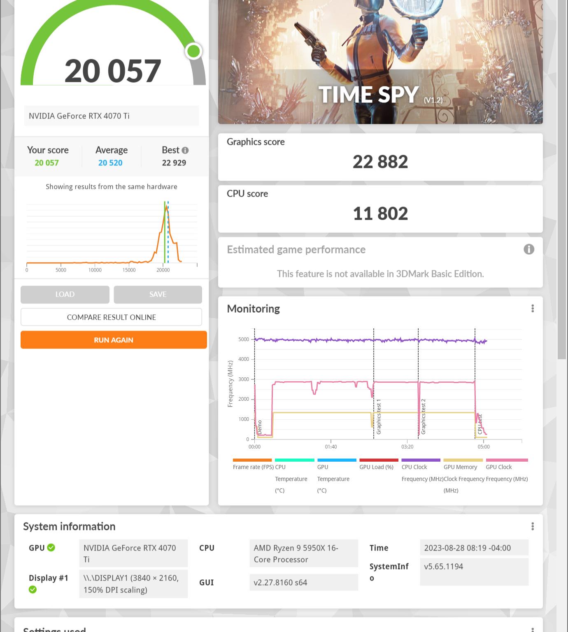Click the green checkmark next to GPU
Screen dimensions: 568x632
pos(51,548)
